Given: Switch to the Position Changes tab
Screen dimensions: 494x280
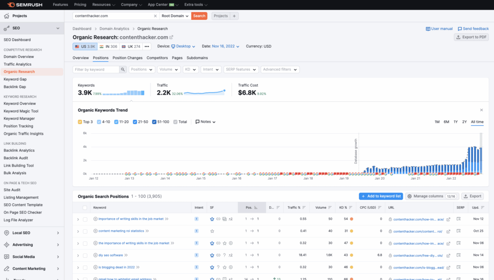Looking at the screenshot, I should click(127, 58).
